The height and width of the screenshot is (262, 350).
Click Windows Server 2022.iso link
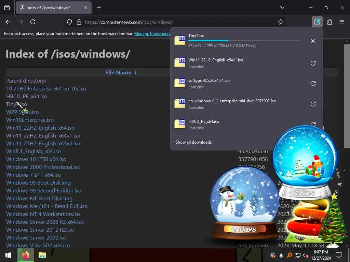36,237
